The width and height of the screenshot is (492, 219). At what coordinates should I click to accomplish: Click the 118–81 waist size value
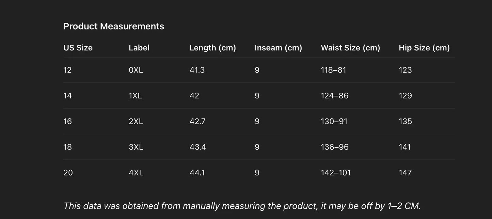pos(333,70)
